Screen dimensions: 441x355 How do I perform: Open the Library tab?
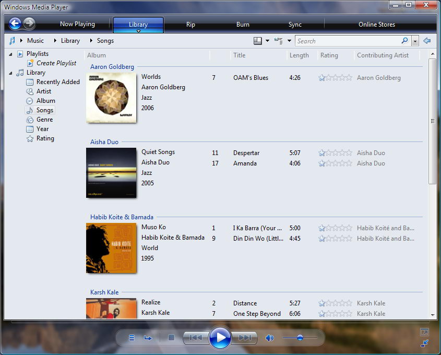point(138,25)
